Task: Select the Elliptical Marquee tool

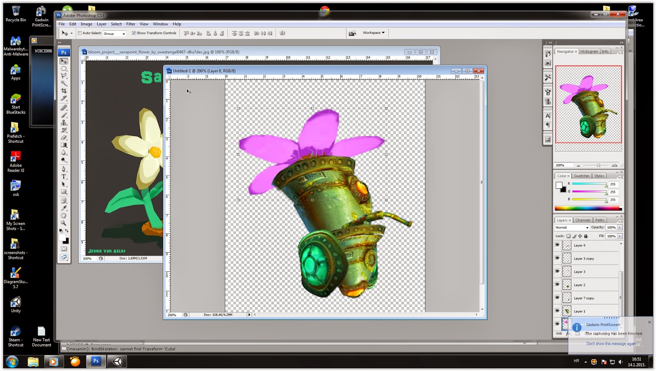Action: coord(64,68)
